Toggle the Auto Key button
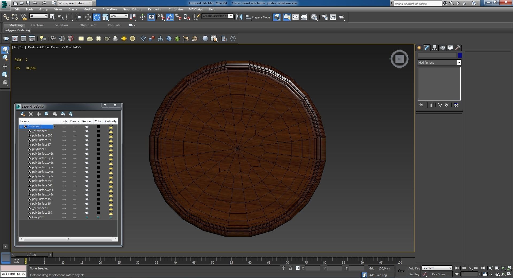 point(414,268)
